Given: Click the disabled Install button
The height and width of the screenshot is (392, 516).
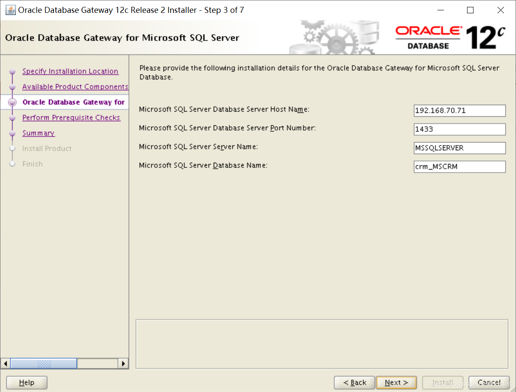Looking at the screenshot, I should point(443,383).
